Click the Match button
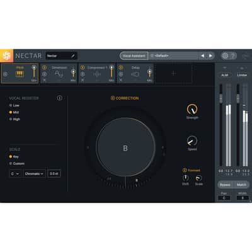The image size is (252, 252). [x=241, y=185]
